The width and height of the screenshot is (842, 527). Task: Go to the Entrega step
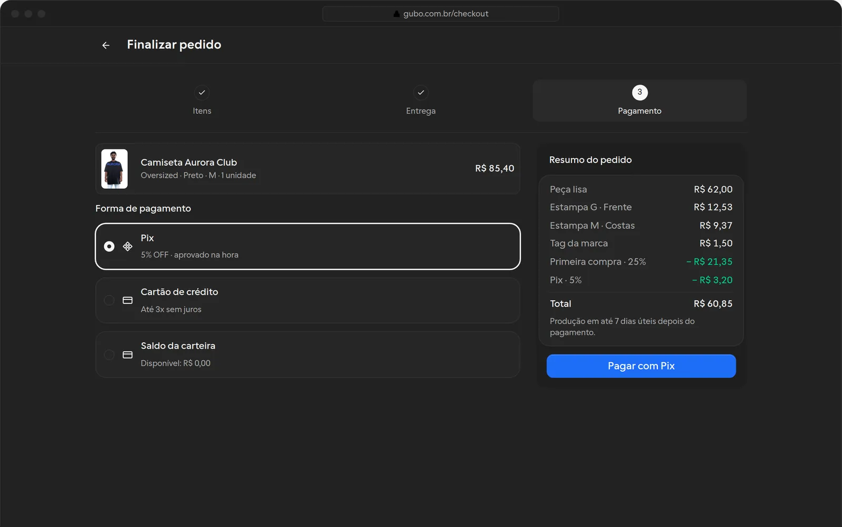421,101
